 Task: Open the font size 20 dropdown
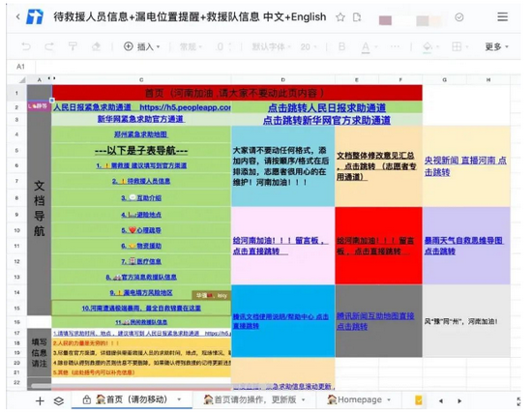pyautogui.click(x=309, y=46)
